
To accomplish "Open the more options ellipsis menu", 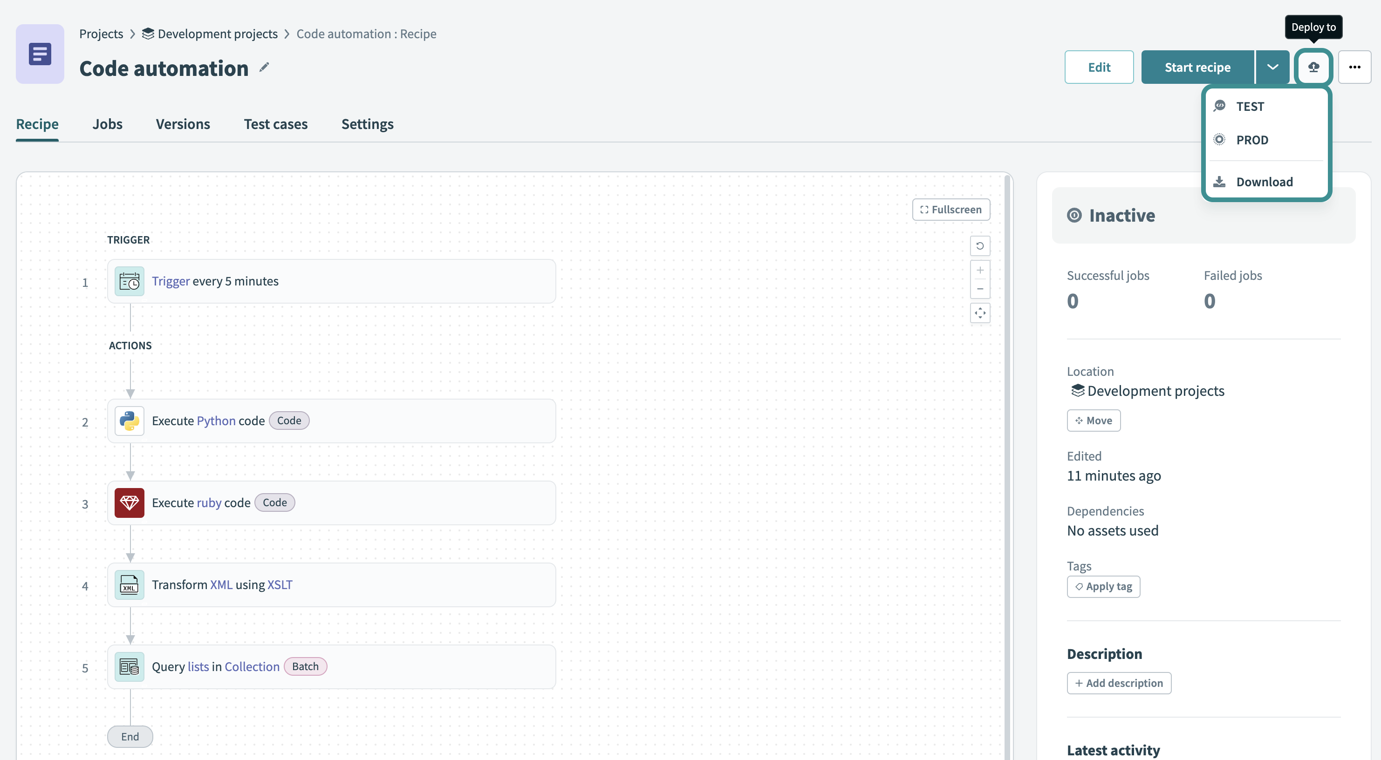I will [x=1355, y=67].
